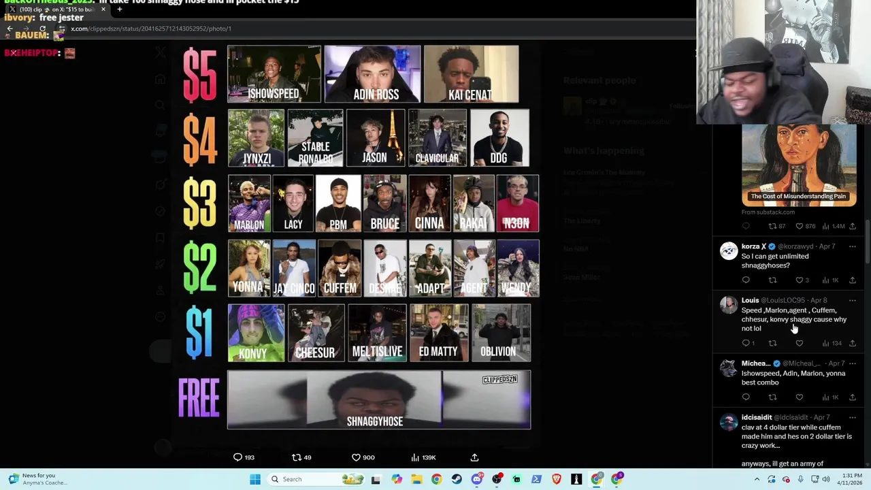Repost the main tweet with 49 reposts
871x490 pixels.
tap(301, 457)
